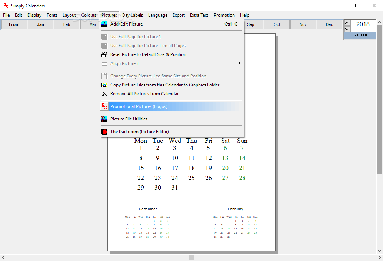
Task: Click the Use Full Page for Picture 1 icon
Action: 104,37
